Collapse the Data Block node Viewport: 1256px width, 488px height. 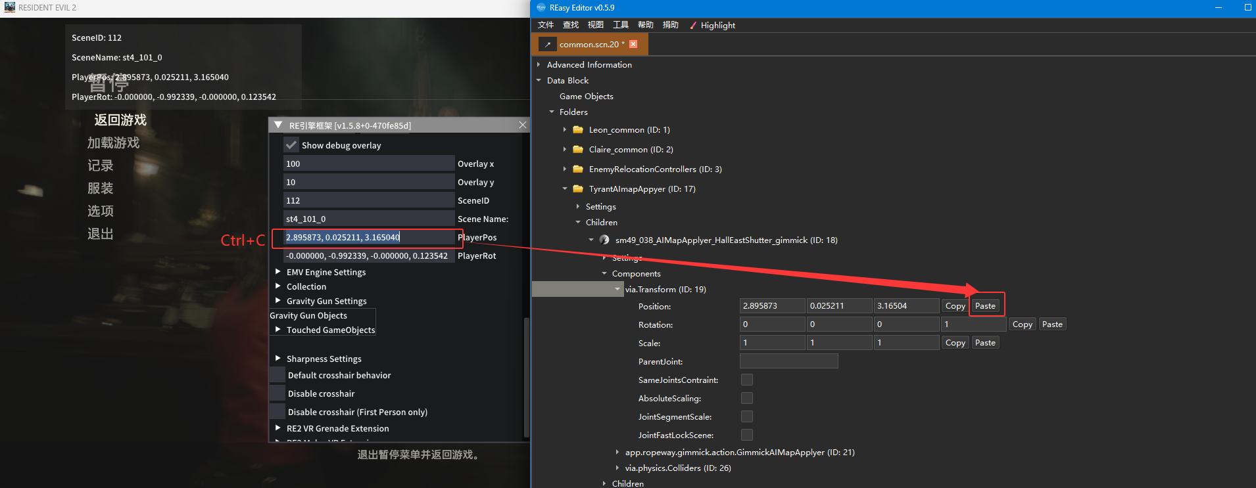click(539, 80)
